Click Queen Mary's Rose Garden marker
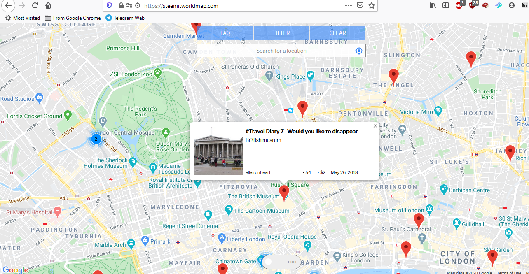529x274 pixels. pyautogui.click(x=166, y=132)
